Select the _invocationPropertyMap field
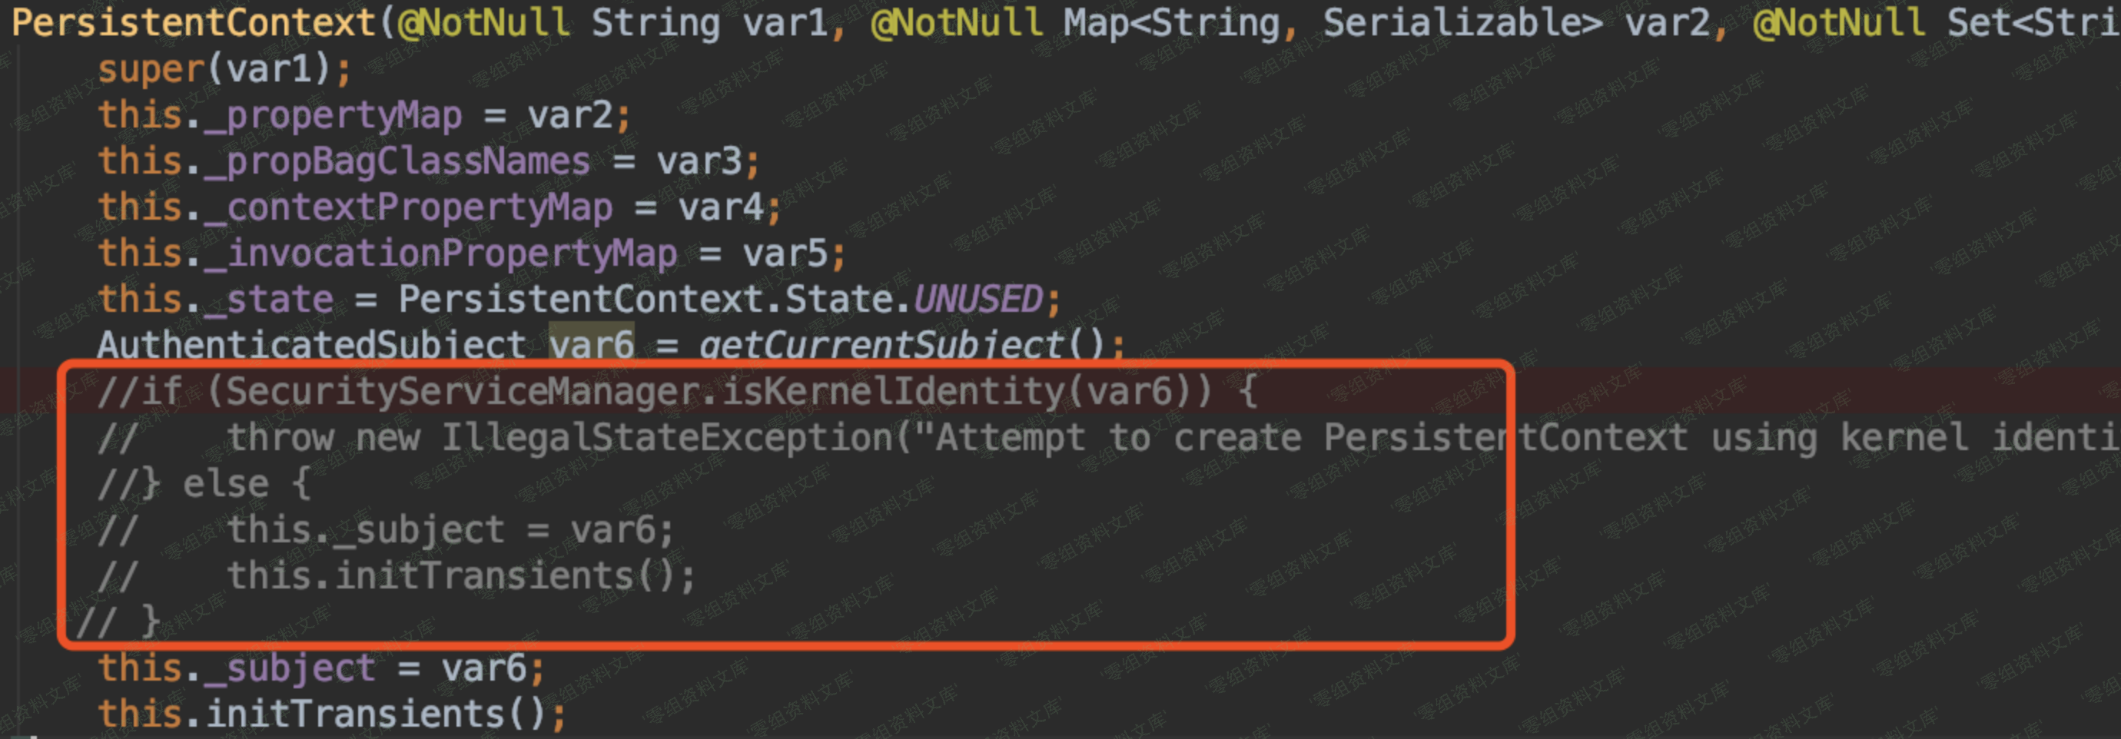Image resolution: width=2121 pixels, height=739 pixels. [x=451, y=254]
